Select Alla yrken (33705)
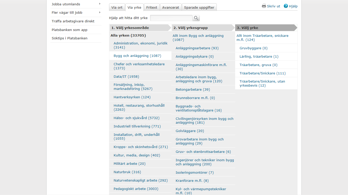The height and width of the screenshot is (195, 348). 128,36
